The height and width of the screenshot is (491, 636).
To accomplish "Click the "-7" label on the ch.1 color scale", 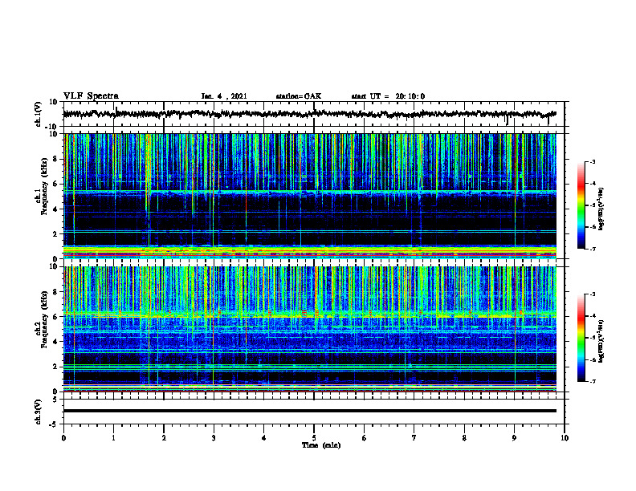I will (592, 249).
